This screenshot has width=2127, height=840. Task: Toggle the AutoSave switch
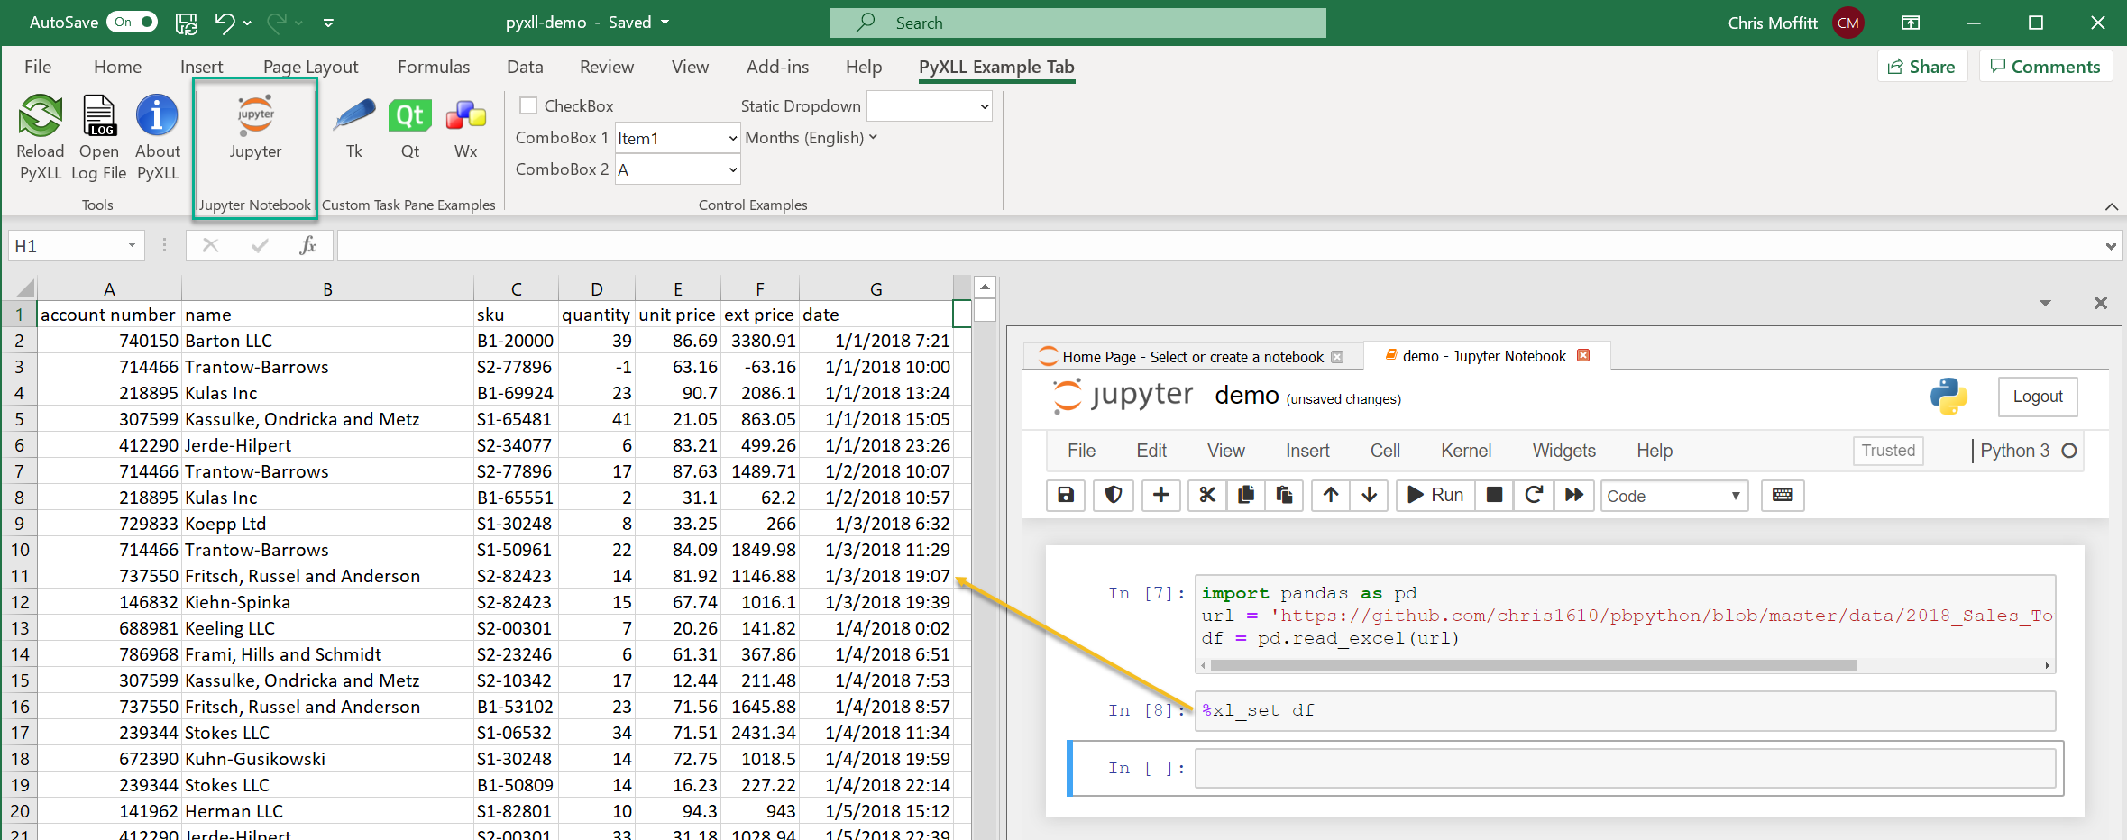click(x=133, y=23)
